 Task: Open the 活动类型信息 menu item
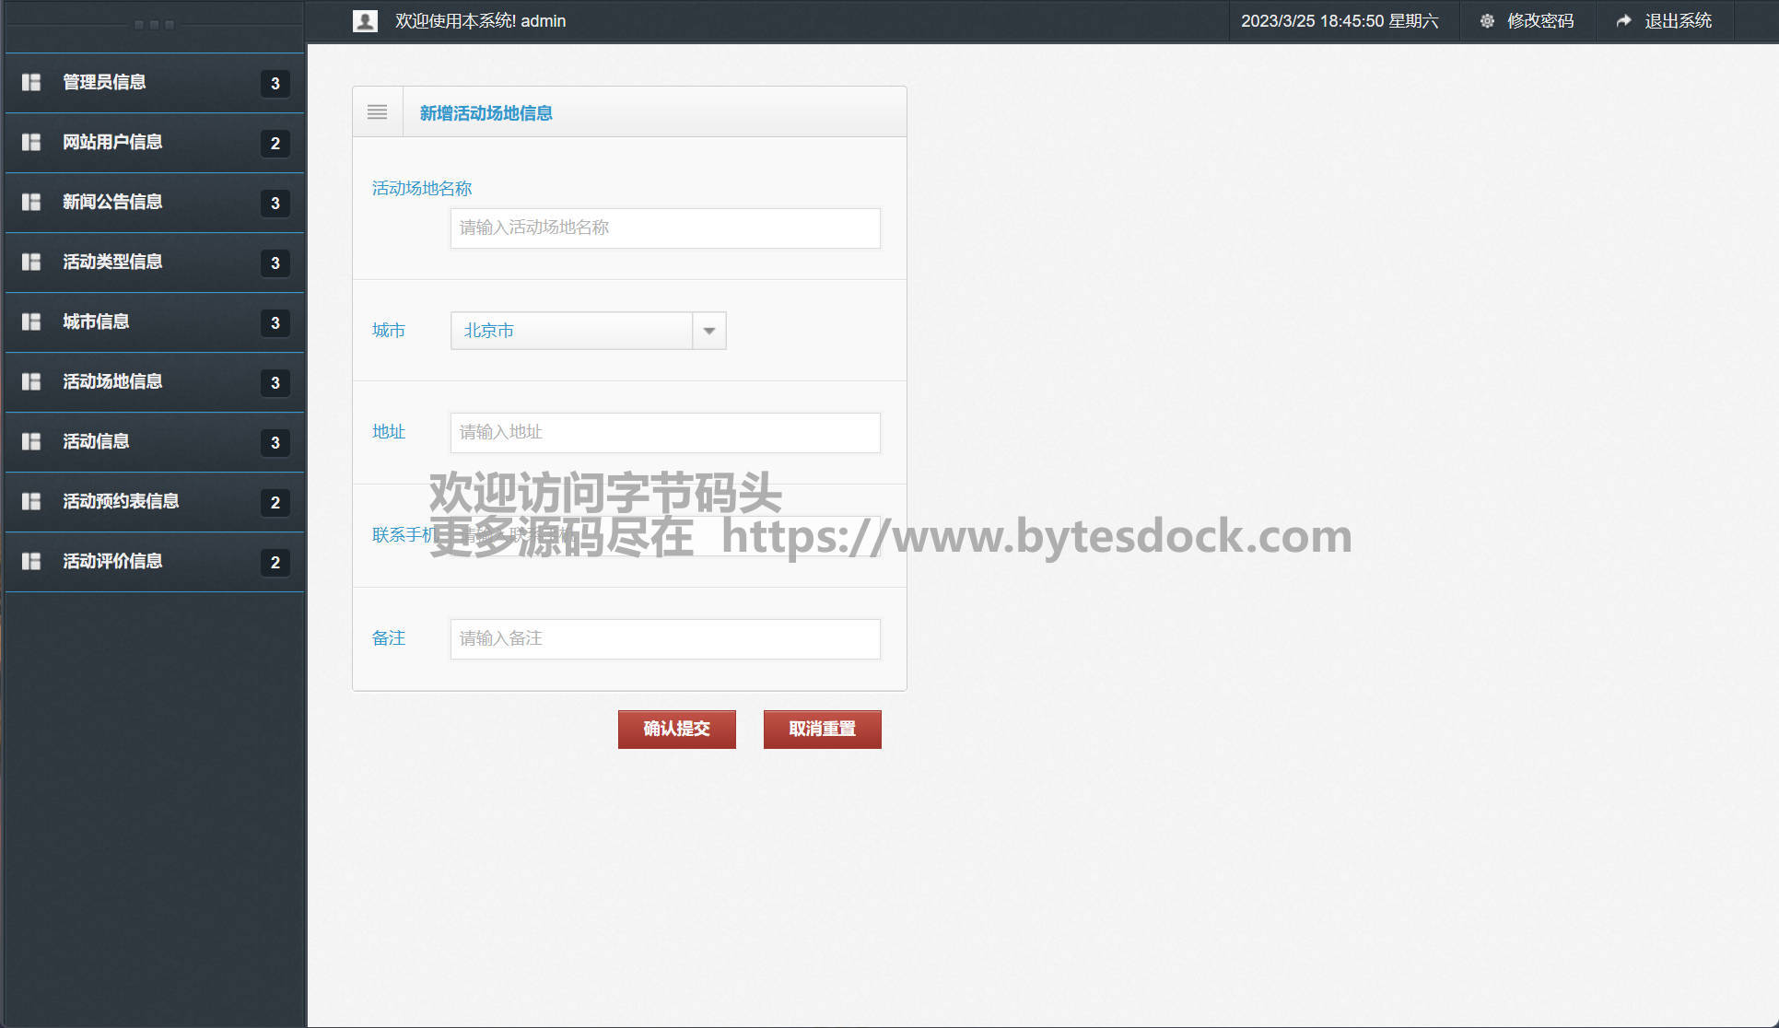tap(112, 262)
